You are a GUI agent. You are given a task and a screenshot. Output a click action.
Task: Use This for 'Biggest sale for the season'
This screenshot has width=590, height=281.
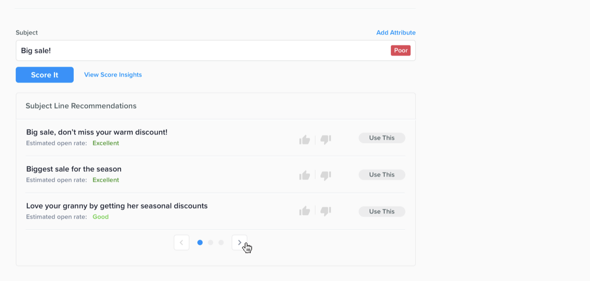tap(382, 175)
